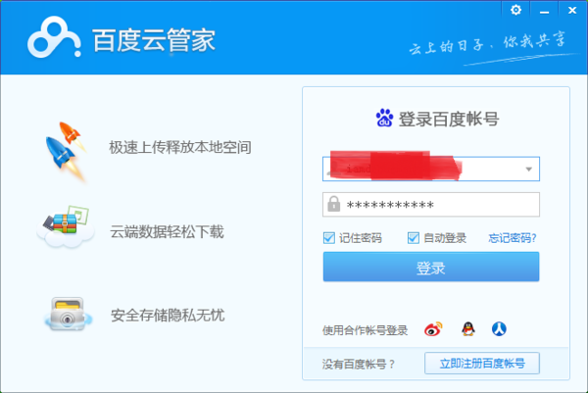
Task: Minimize the Baidu Cloud login window
Action: tap(544, 11)
